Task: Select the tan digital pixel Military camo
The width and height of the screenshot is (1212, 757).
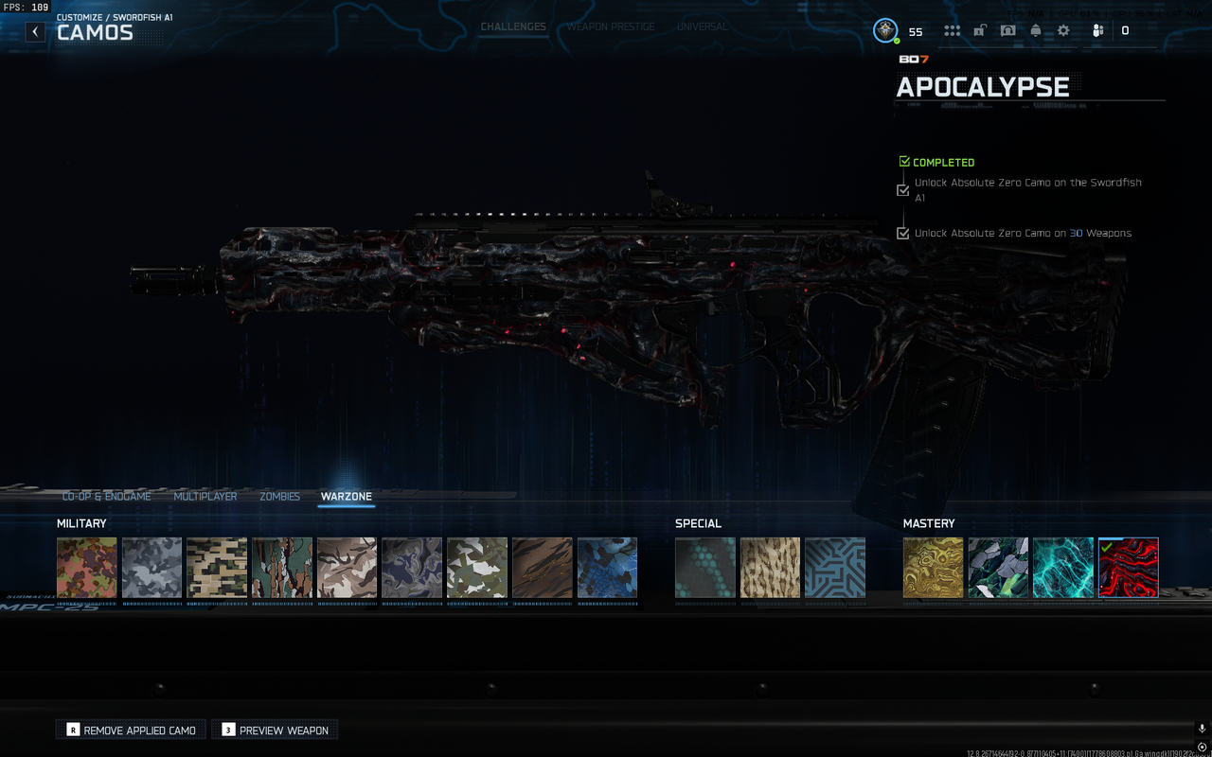Action: 217,568
